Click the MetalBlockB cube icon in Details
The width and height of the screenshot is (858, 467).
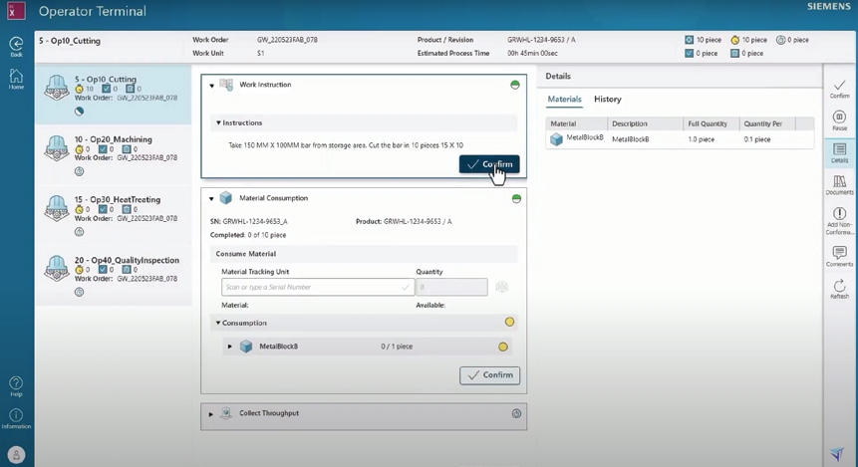(556, 138)
